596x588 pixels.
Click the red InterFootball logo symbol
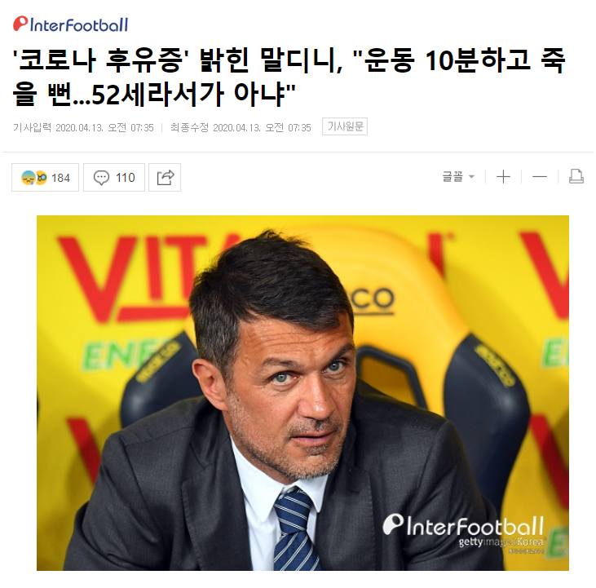point(20,24)
